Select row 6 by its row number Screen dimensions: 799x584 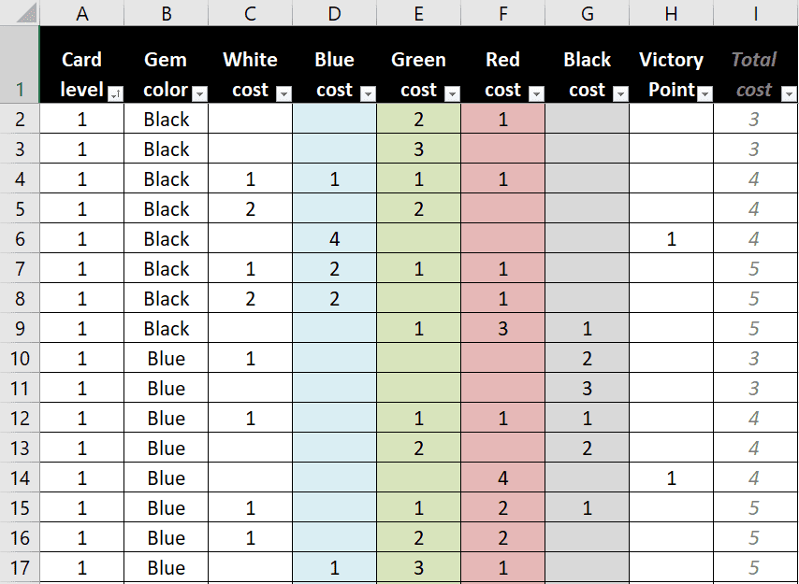click(20, 239)
